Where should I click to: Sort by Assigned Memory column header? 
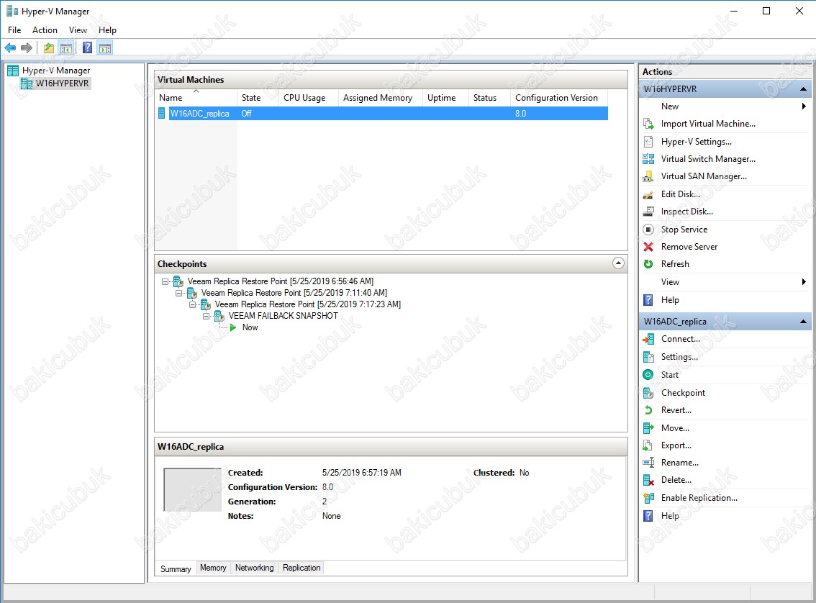(x=381, y=98)
